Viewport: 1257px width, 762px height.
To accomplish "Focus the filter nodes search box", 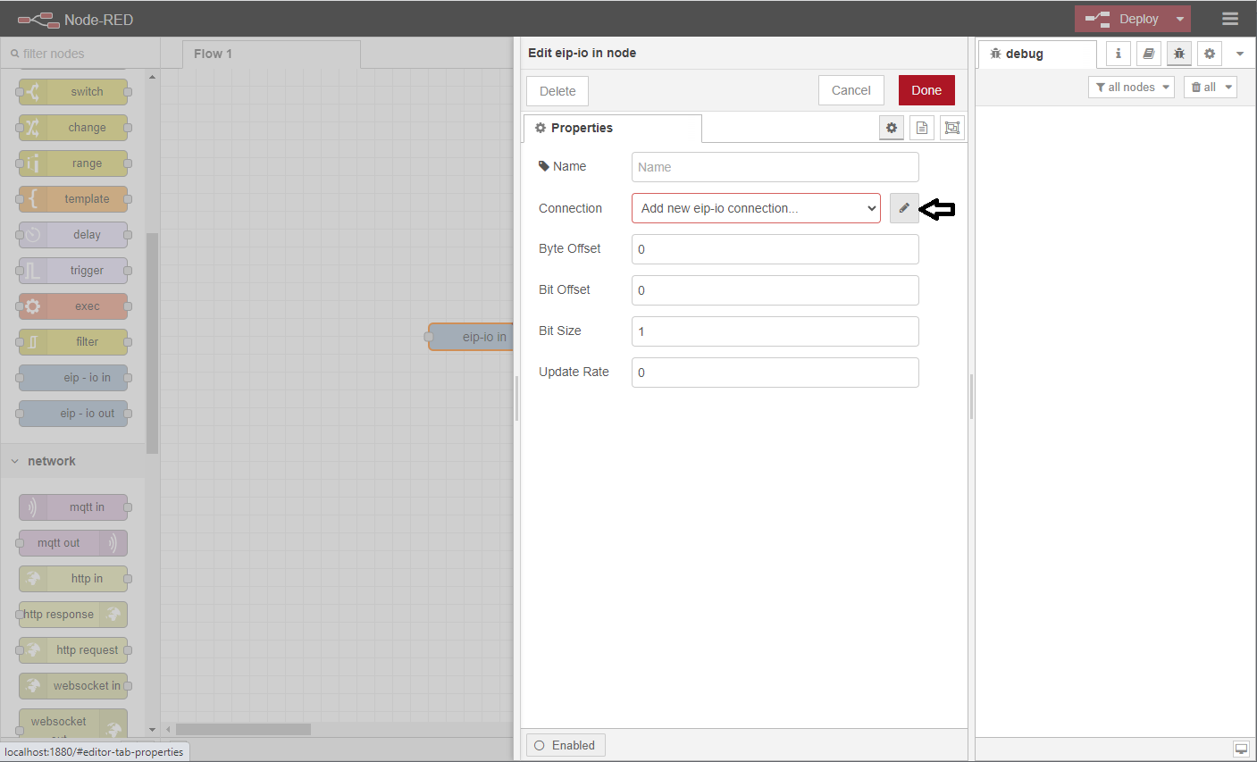I will click(80, 54).
